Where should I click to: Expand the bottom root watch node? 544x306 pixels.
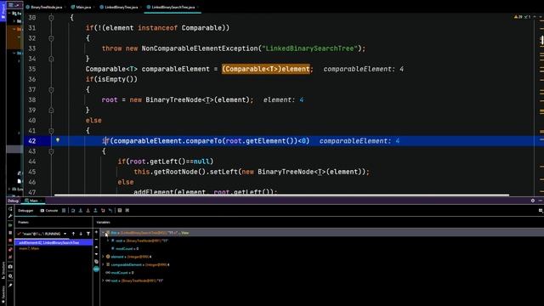(x=103, y=280)
